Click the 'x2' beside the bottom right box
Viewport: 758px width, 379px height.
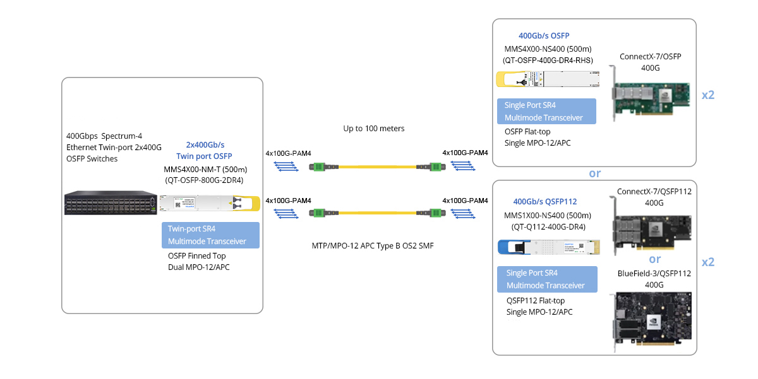click(708, 262)
